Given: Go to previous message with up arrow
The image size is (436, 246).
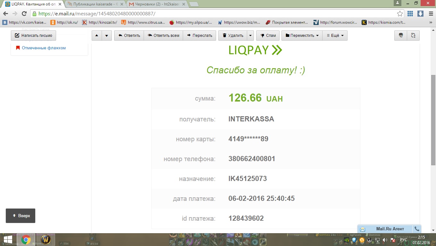Looking at the screenshot, I should click(x=97, y=36).
